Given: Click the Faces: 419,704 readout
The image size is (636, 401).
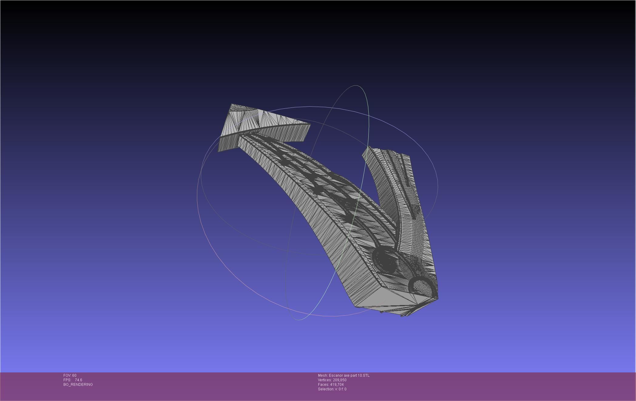Looking at the screenshot, I should click(x=331, y=385).
